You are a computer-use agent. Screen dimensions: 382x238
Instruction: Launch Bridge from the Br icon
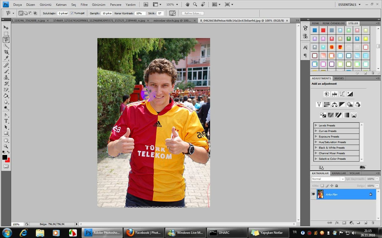tap(146, 4)
